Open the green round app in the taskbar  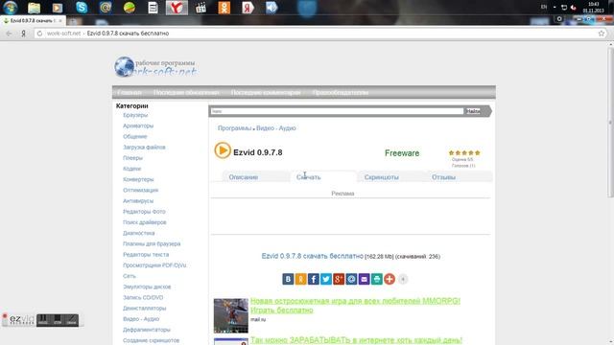click(x=130, y=8)
